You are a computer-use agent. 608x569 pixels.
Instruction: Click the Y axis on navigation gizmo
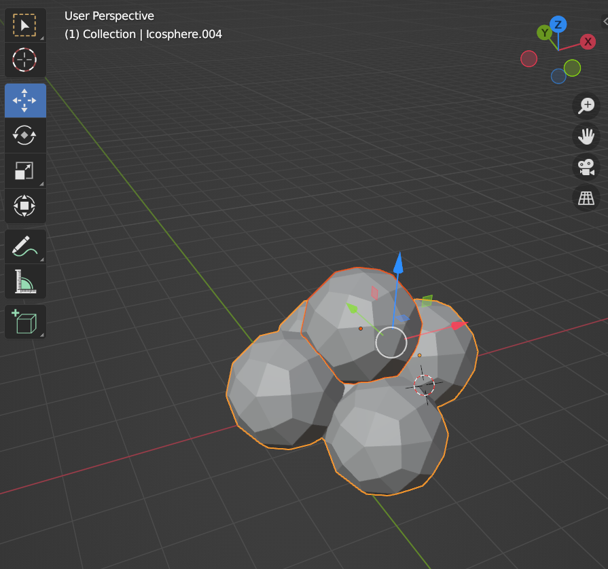[545, 33]
